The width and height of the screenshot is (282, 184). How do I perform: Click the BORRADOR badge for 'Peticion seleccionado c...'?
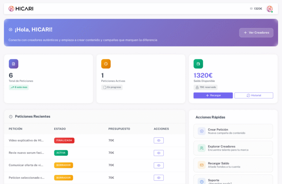[64, 178]
